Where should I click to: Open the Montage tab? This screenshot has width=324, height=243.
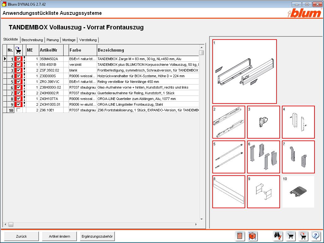[x=69, y=40]
